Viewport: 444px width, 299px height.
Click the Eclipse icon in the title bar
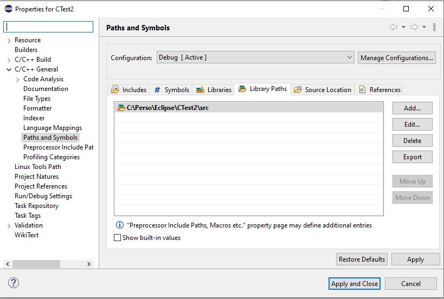8,9
